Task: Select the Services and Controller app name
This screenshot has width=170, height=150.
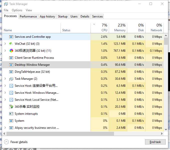Action: (x=33, y=37)
